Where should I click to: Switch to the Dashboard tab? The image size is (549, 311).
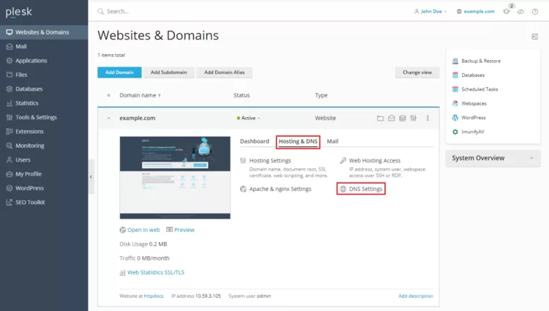tap(255, 141)
